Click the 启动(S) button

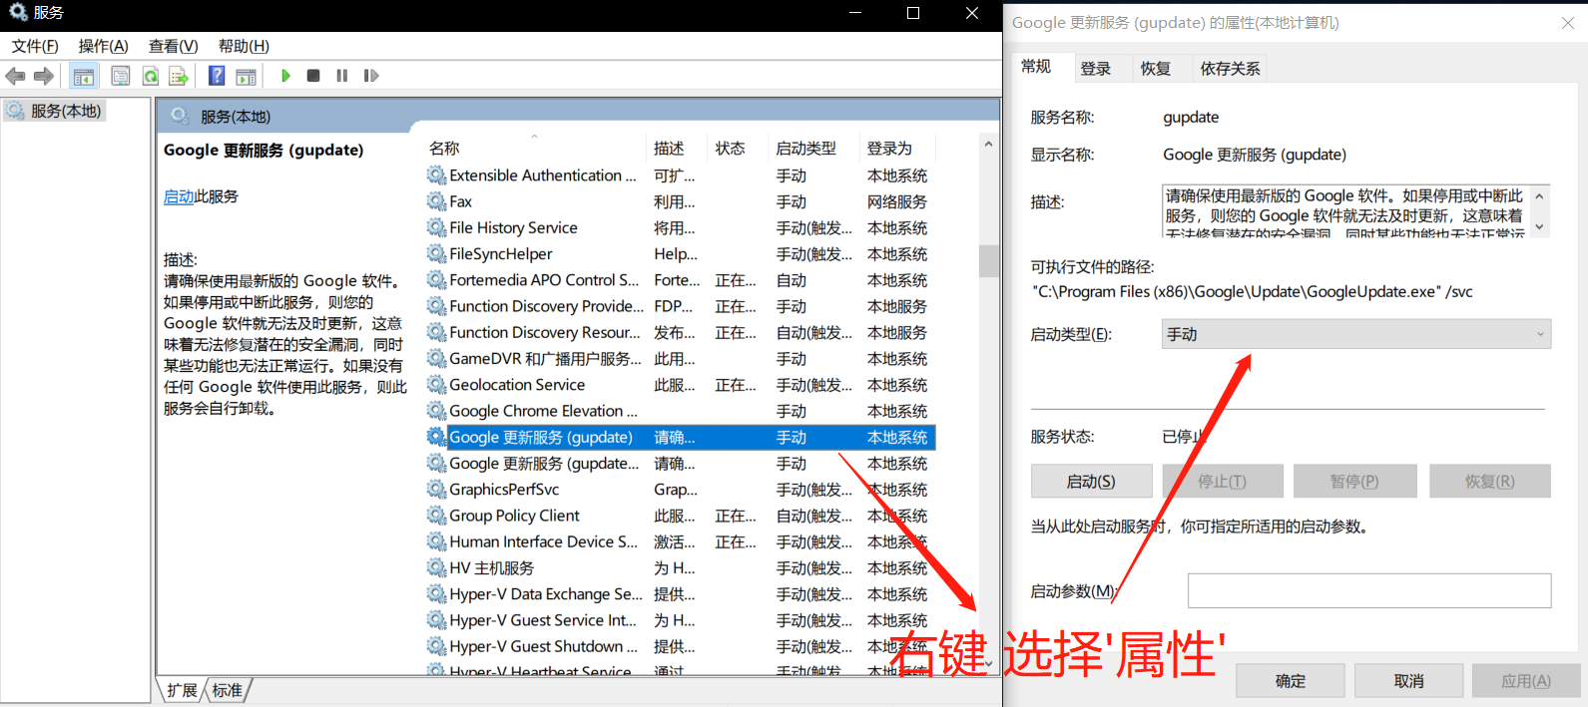point(1091,482)
